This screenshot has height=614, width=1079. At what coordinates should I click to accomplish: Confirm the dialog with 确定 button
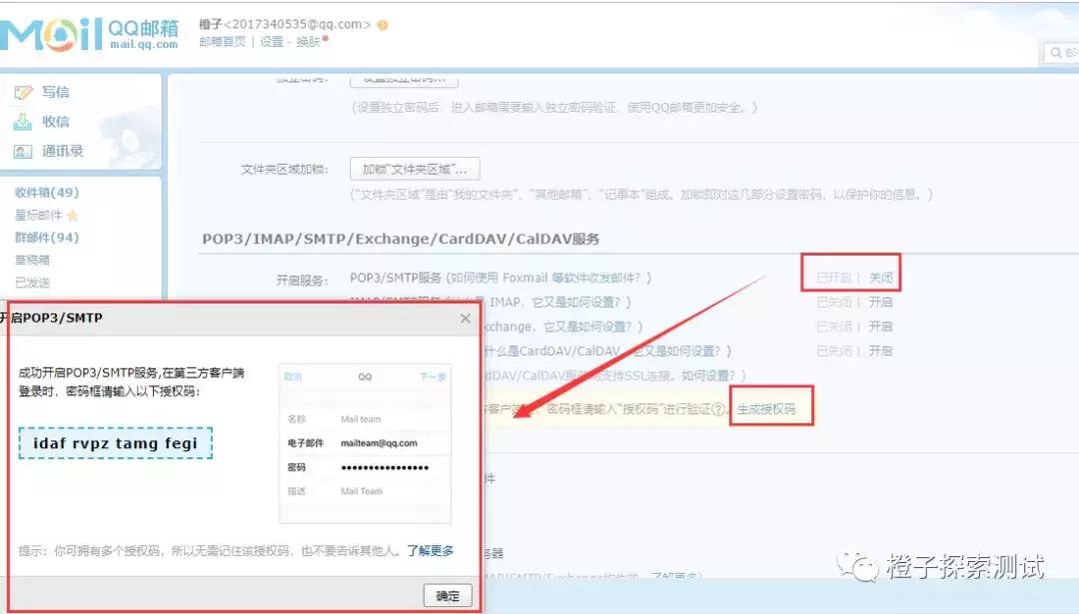pyautogui.click(x=448, y=595)
